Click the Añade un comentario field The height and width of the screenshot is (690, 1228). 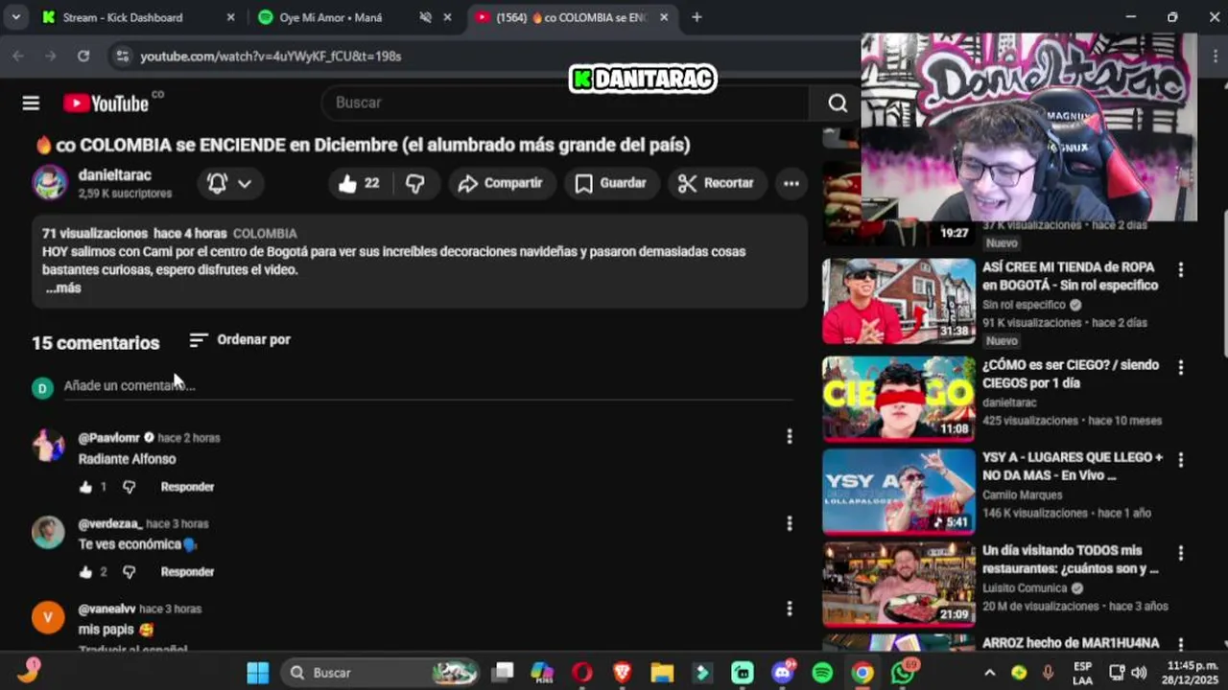click(428, 385)
